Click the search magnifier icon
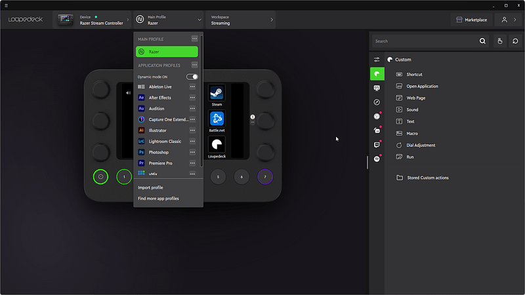The height and width of the screenshot is (295, 525). coord(482,41)
